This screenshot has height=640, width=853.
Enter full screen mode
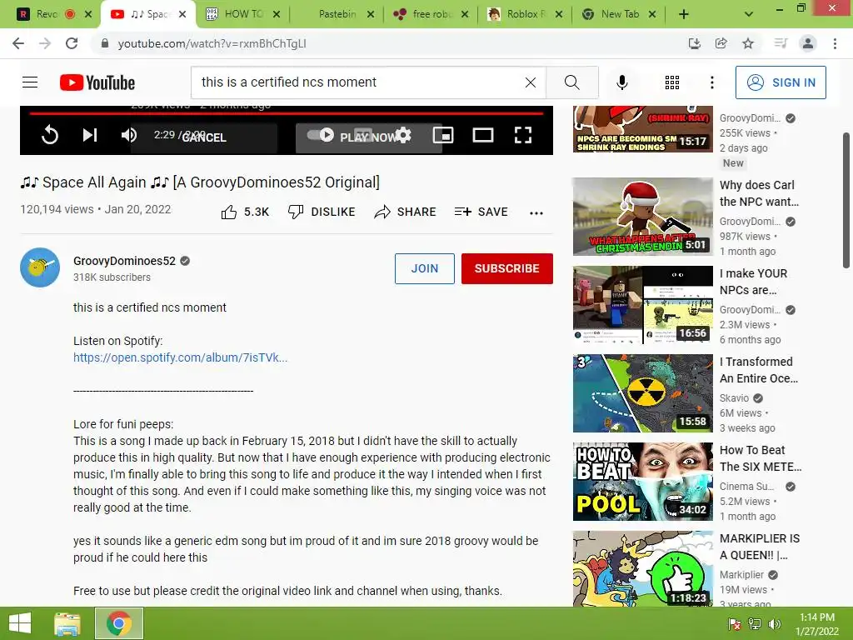(x=523, y=135)
